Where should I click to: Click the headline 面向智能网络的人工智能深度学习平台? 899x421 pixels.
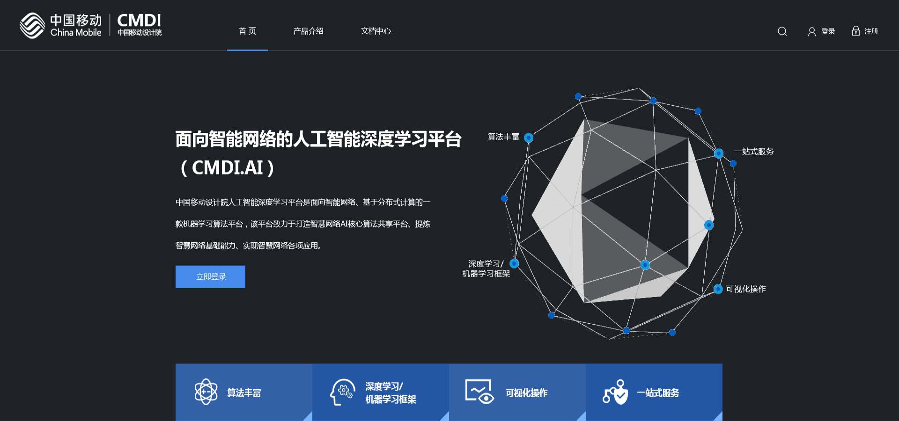(x=318, y=139)
